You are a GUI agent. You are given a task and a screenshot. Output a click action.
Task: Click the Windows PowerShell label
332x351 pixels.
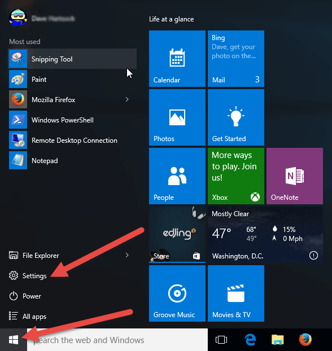pyautogui.click(x=63, y=120)
